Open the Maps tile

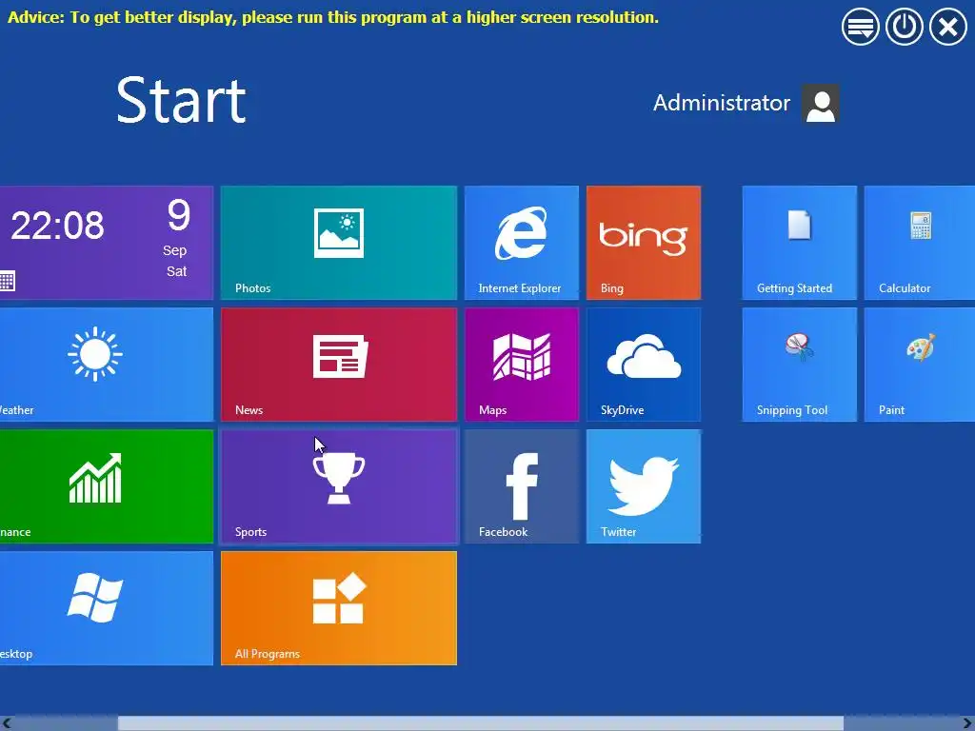point(522,365)
